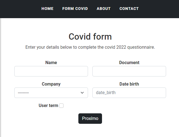Navigate to the CONTACT page

pos(129,9)
